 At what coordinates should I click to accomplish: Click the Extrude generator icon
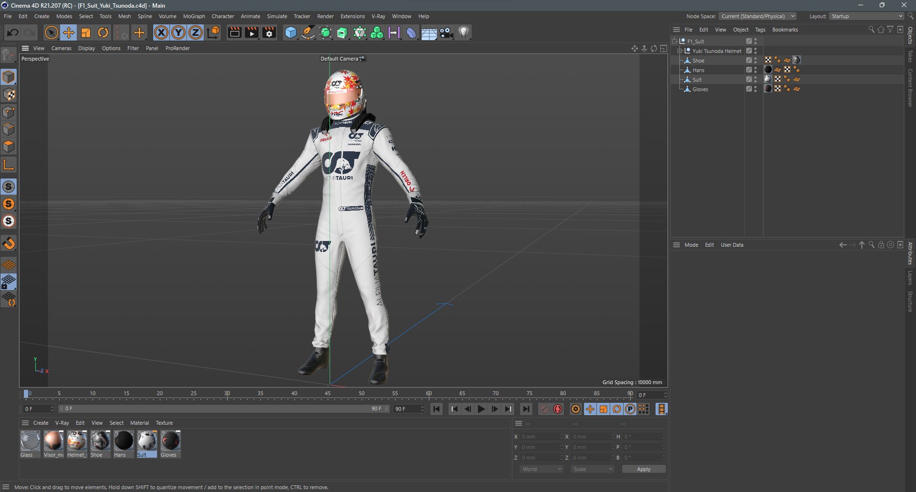click(343, 32)
